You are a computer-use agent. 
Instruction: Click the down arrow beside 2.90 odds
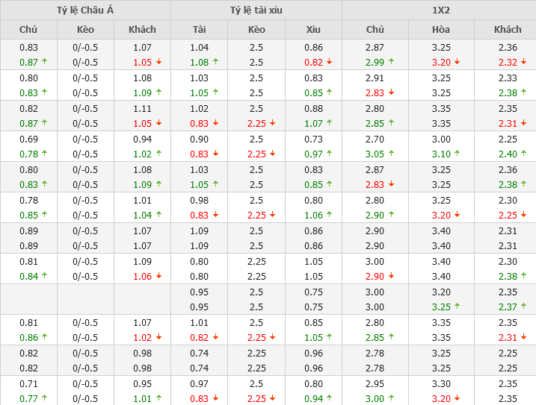(392, 276)
